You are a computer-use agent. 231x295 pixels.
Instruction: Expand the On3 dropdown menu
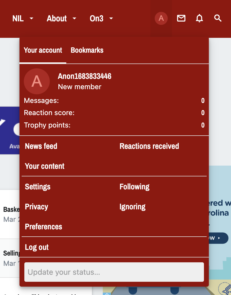pos(101,18)
